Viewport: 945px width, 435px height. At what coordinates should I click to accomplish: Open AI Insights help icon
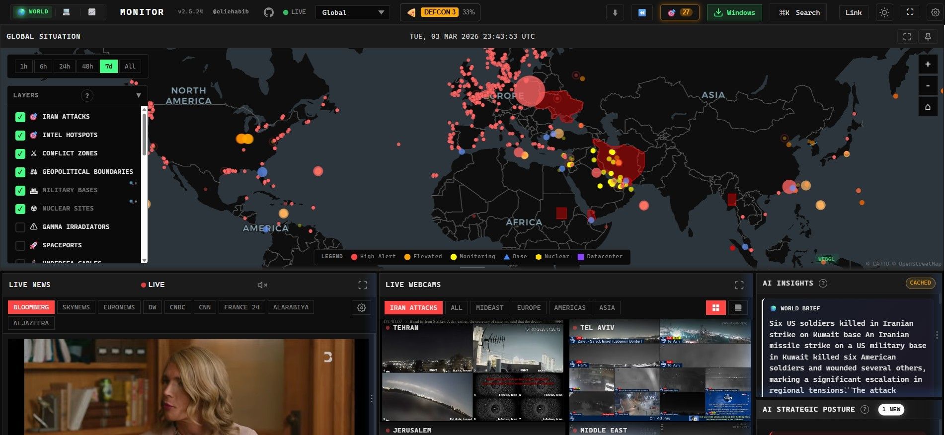tap(823, 284)
